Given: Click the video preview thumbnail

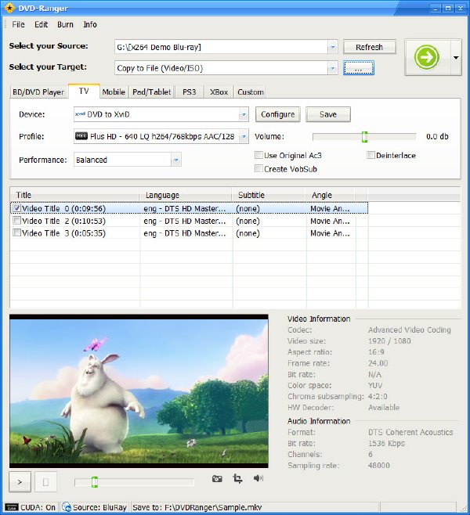Looking at the screenshot, I should tap(139, 391).
